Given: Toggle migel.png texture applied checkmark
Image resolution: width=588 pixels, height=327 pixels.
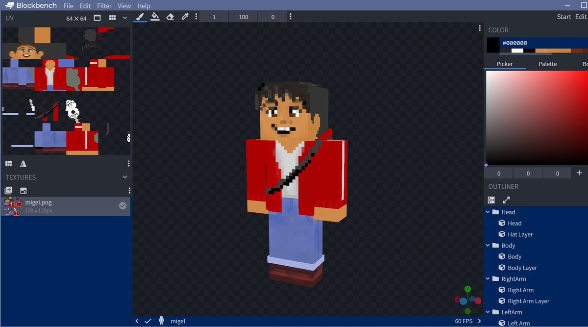Looking at the screenshot, I should (x=122, y=206).
